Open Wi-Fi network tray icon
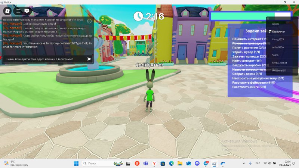299x168 pixels. click(x=265, y=164)
